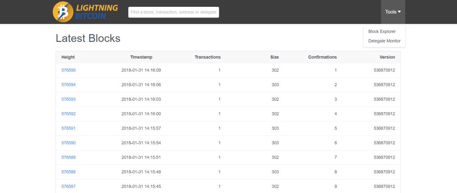457x193 pixels.
Task: Click the Latest Blocks heading
Action: [x=88, y=38]
